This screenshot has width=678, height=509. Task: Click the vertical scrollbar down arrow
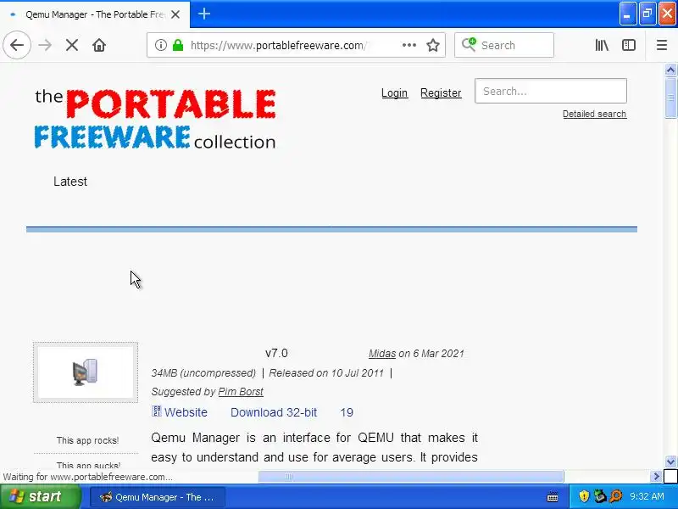click(x=670, y=461)
